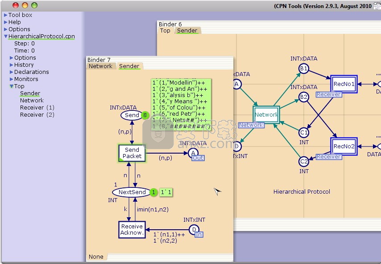This screenshot has height=264, width=381.
Task: Expand the Monitors node
Action: point(12,79)
